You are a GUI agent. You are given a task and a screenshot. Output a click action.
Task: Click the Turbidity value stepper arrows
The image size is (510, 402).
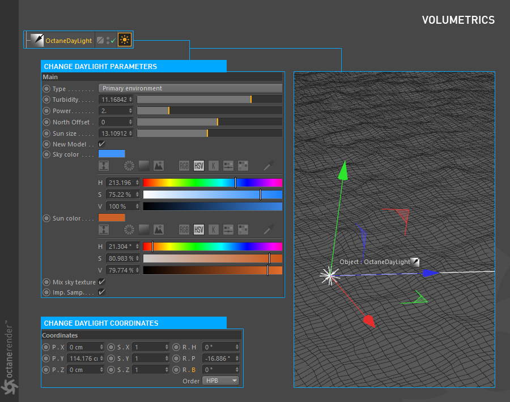pos(130,100)
